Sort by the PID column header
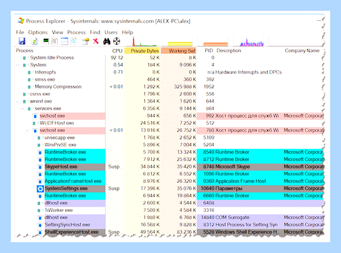The height and width of the screenshot is (253, 341). pyautogui.click(x=209, y=50)
